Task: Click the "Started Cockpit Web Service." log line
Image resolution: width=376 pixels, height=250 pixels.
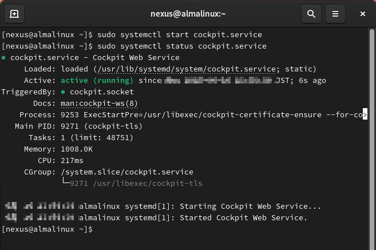Action: (243, 218)
